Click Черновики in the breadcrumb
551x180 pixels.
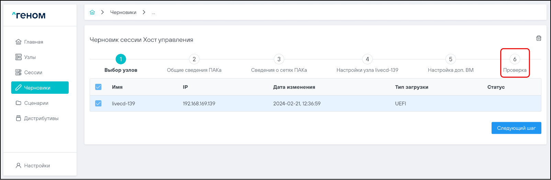(x=123, y=12)
